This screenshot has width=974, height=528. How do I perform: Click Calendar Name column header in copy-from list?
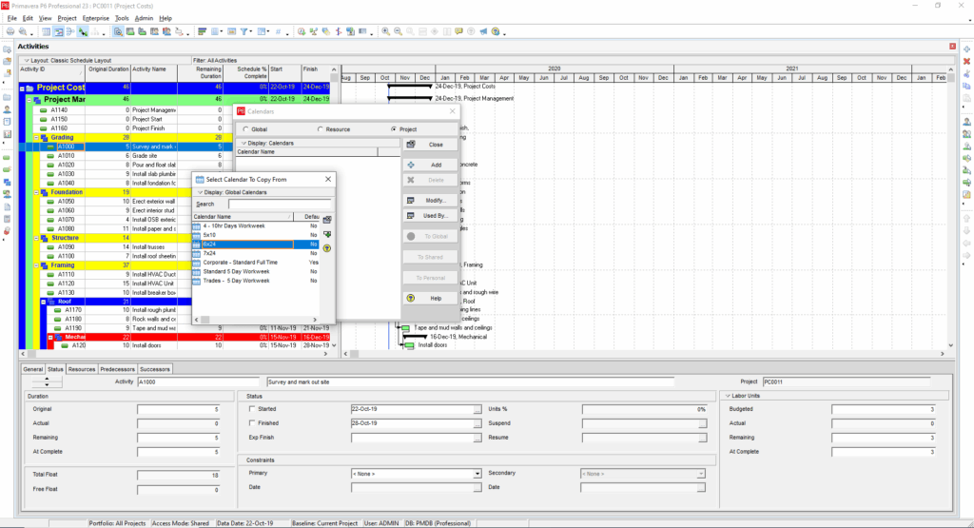pos(243,217)
